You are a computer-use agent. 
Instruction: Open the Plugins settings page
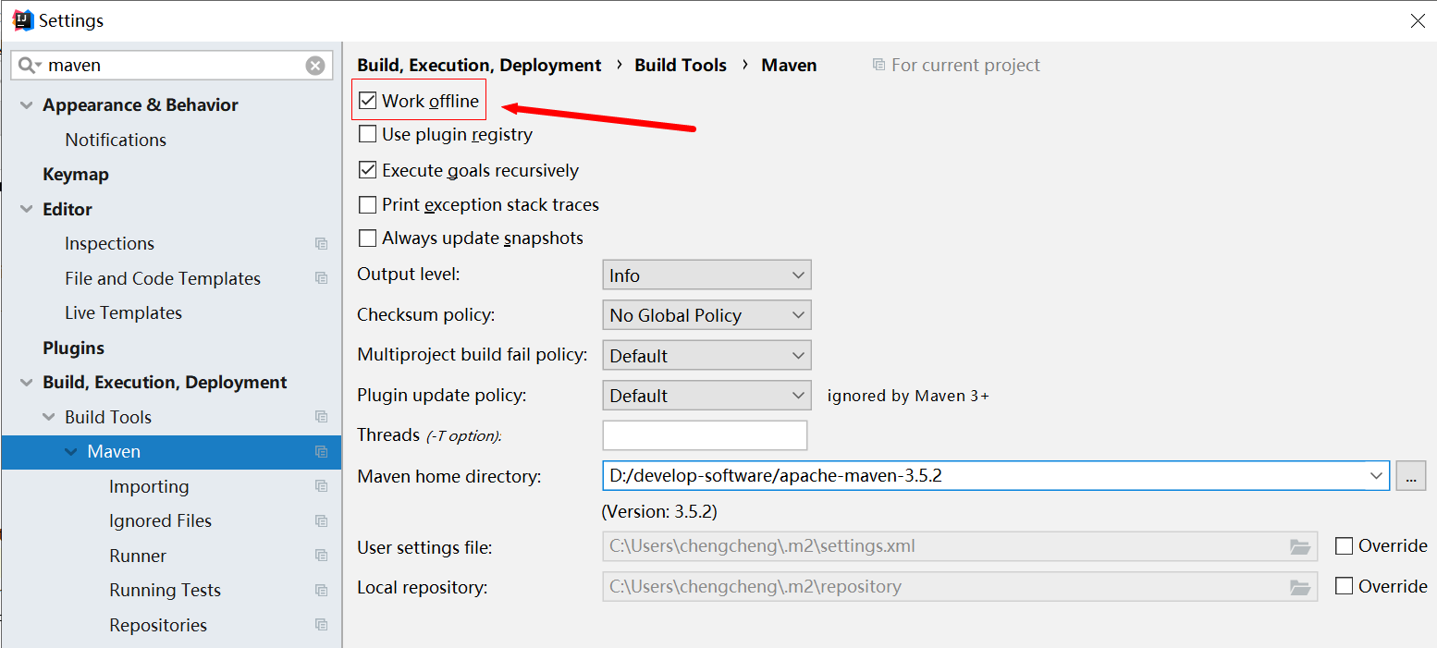(x=73, y=348)
